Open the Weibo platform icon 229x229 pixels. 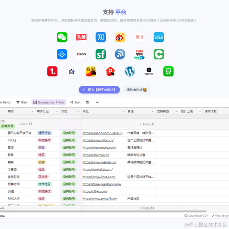pyautogui.click(x=120, y=37)
